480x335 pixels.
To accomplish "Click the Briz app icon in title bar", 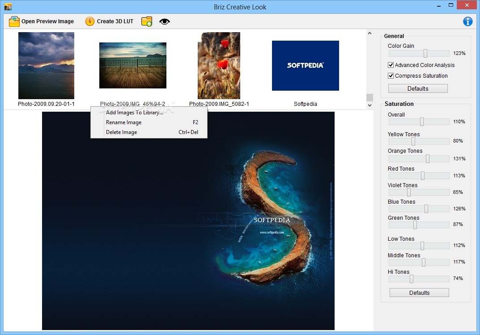I will (x=8, y=7).
